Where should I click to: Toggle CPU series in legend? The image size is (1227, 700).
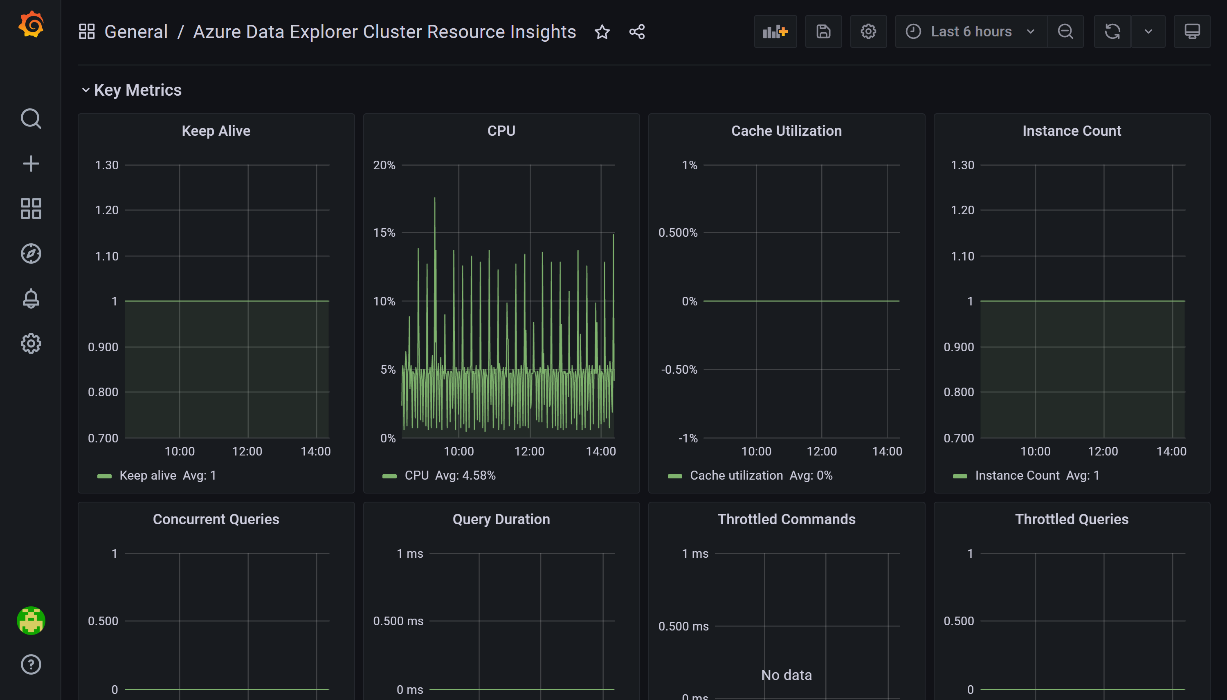[416, 476]
